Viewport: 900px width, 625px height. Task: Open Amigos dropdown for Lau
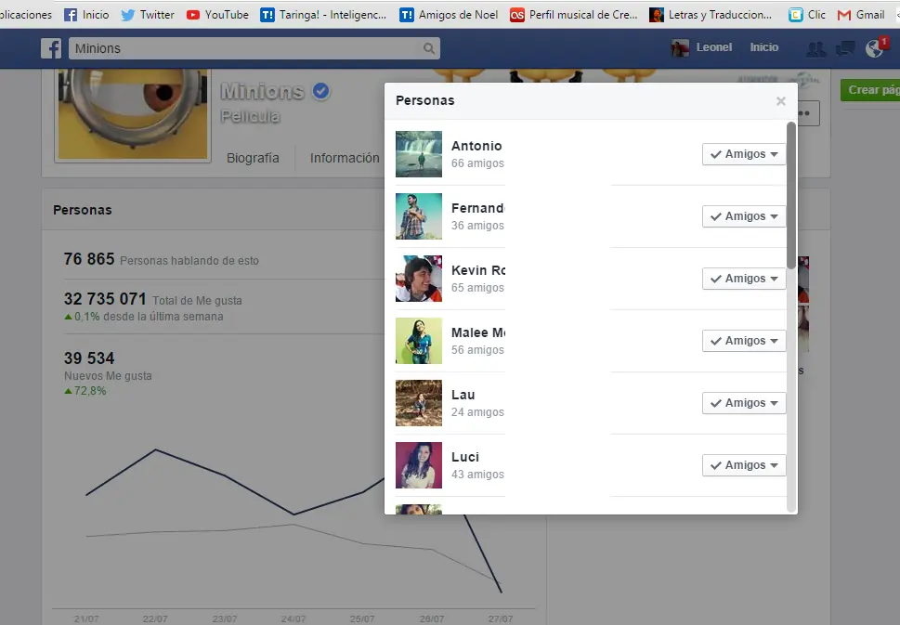(744, 403)
